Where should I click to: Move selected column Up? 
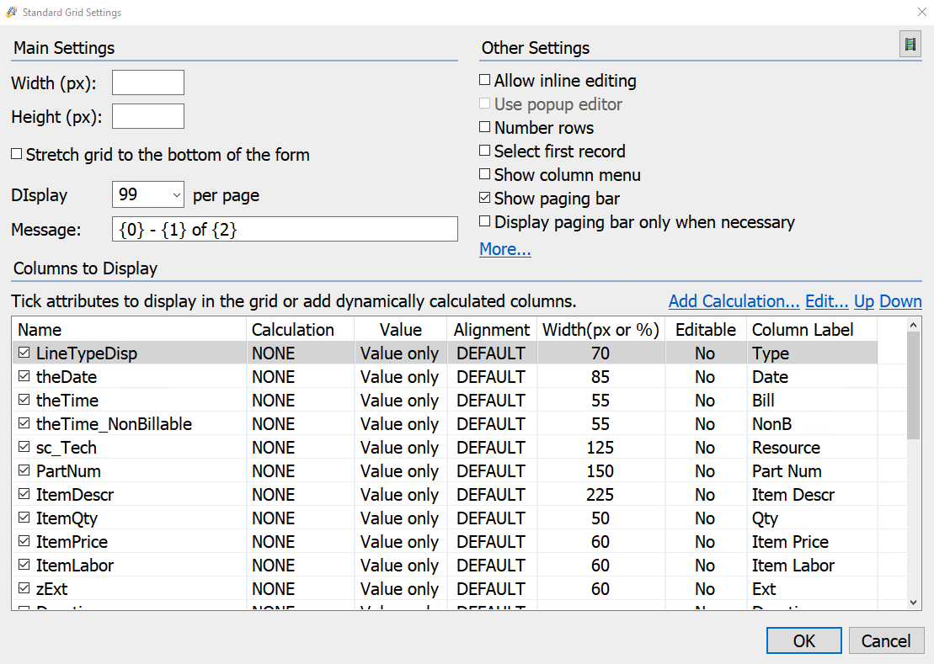point(864,301)
